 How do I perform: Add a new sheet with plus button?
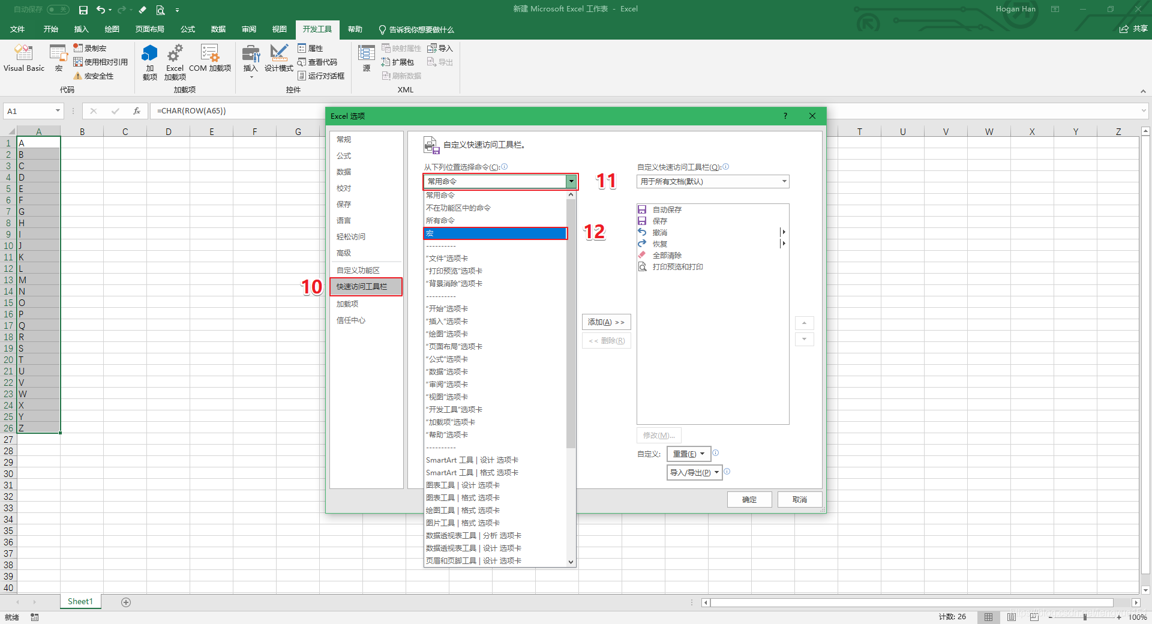click(x=126, y=602)
